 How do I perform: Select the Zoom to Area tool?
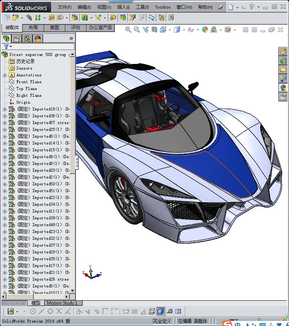pyautogui.click(x=137, y=29)
